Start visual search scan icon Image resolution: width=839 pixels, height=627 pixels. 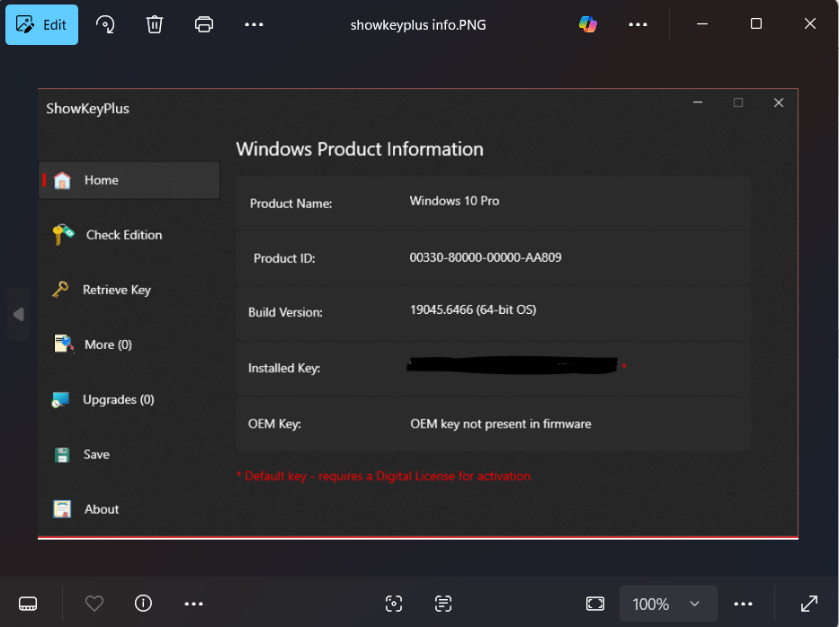(x=394, y=604)
